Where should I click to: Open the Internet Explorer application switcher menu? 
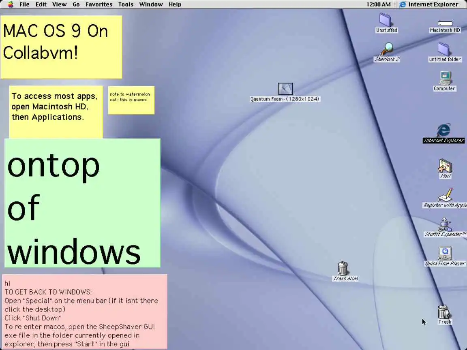point(429,4)
